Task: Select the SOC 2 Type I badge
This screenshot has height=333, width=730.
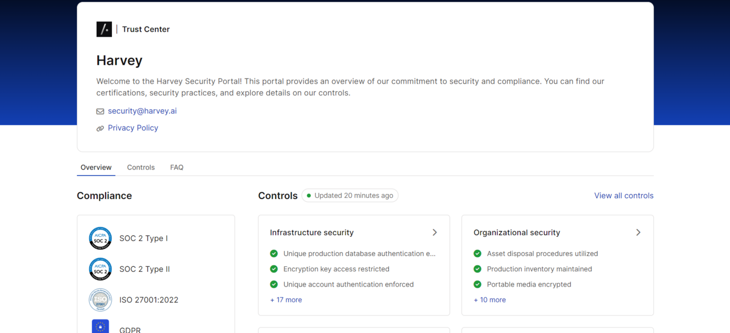Action: (x=100, y=239)
